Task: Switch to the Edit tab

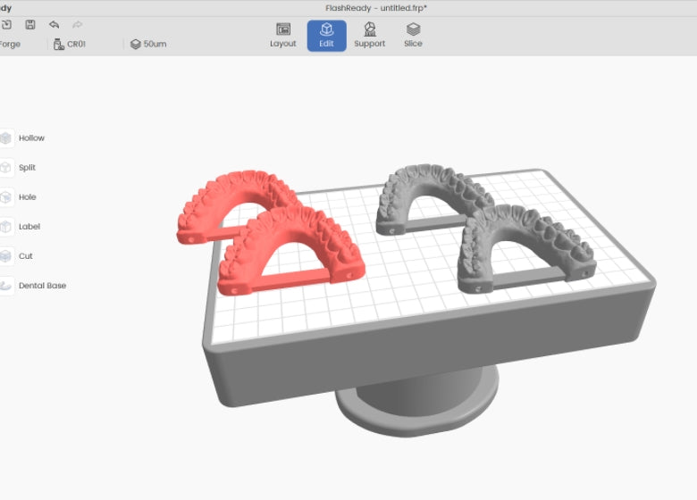Action: point(326,36)
